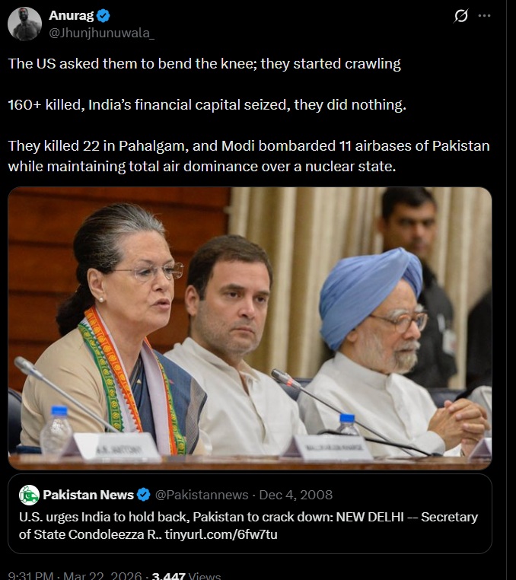Click Anurag's blue verified badge
The width and height of the screenshot is (516, 580).
pyautogui.click(x=104, y=15)
